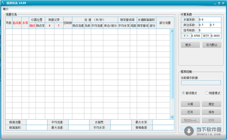The width and height of the screenshot is (227, 140).
Task: Click the 最大流速 result field
Action: point(79,128)
